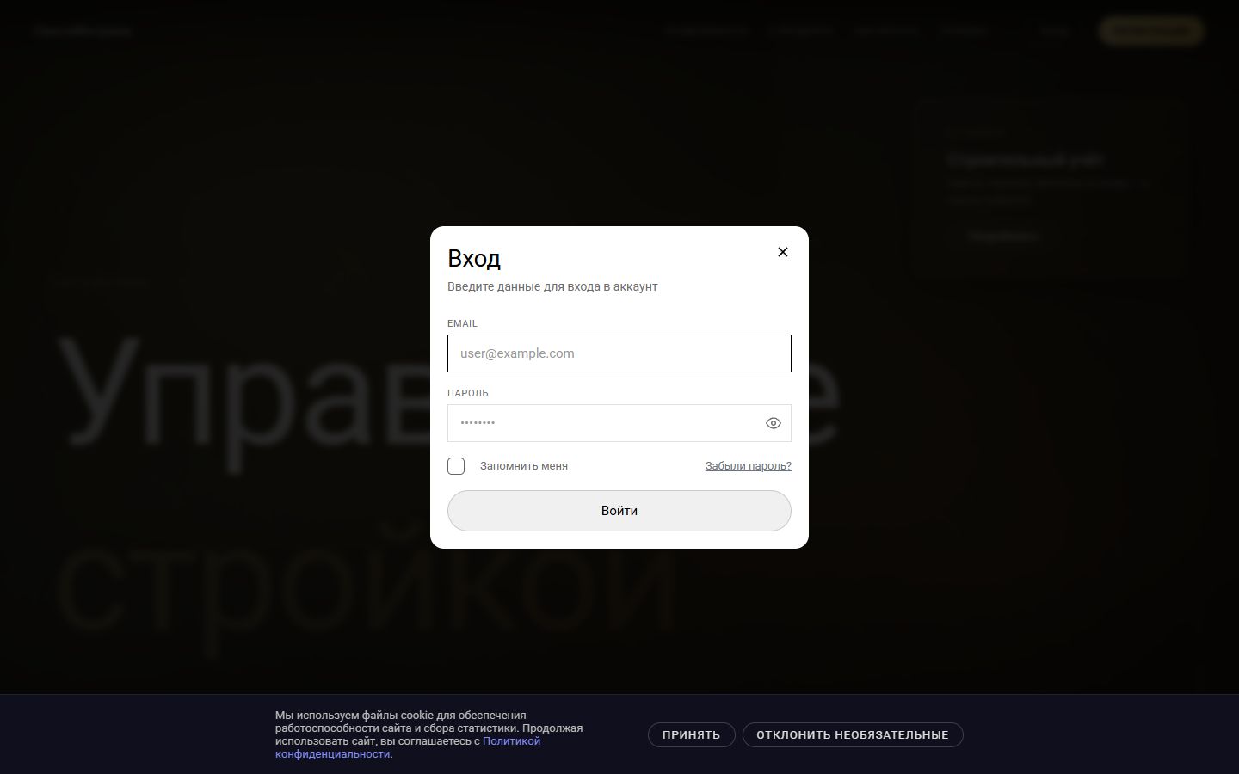Click text Введите данные для входа в аккаунт

click(x=552, y=286)
